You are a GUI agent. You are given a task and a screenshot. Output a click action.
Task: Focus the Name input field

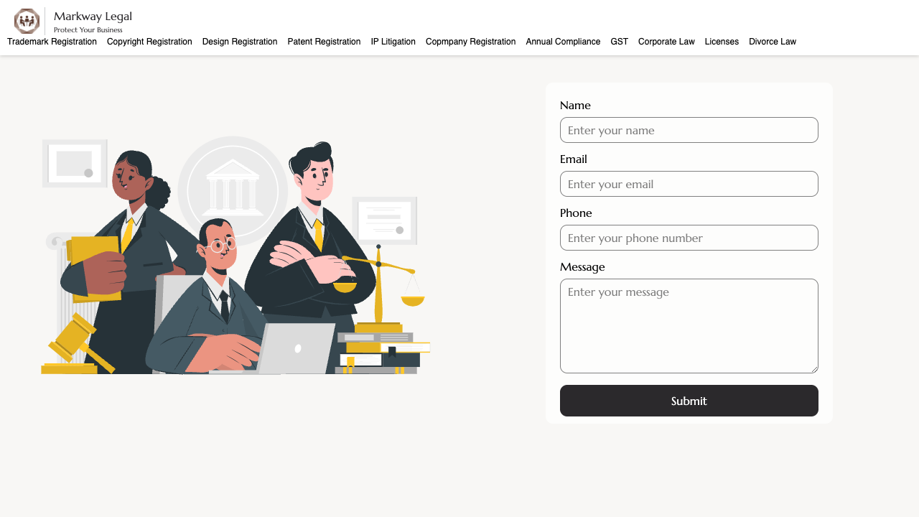[x=689, y=130]
